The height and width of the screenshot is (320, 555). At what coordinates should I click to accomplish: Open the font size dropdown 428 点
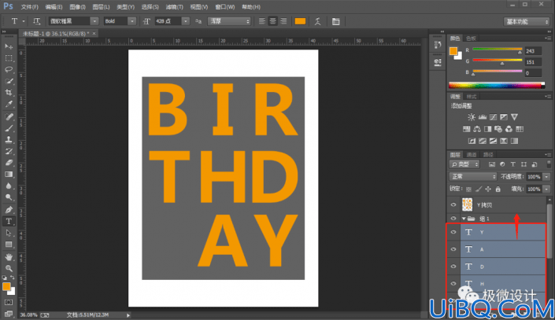[186, 21]
